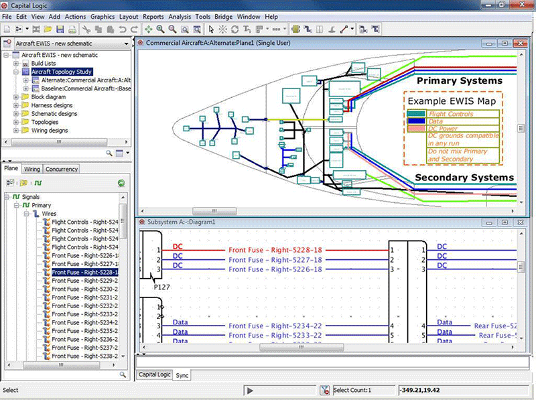Viewport: 536px width, 400px height.
Task: Click the green pan arrows toolbar icon
Action: pyautogui.click(x=148, y=29)
